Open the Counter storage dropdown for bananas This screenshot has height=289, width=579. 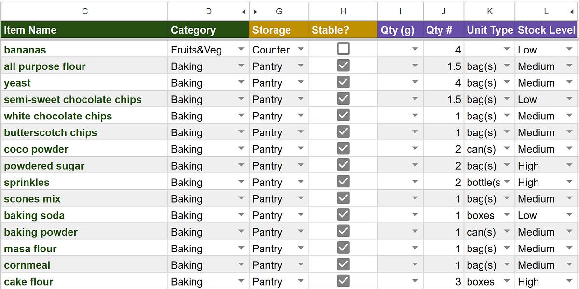pyautogui.click(x=301, y=49)
